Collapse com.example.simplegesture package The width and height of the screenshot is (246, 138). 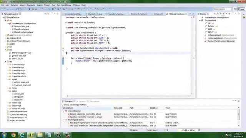pos(8,23)
